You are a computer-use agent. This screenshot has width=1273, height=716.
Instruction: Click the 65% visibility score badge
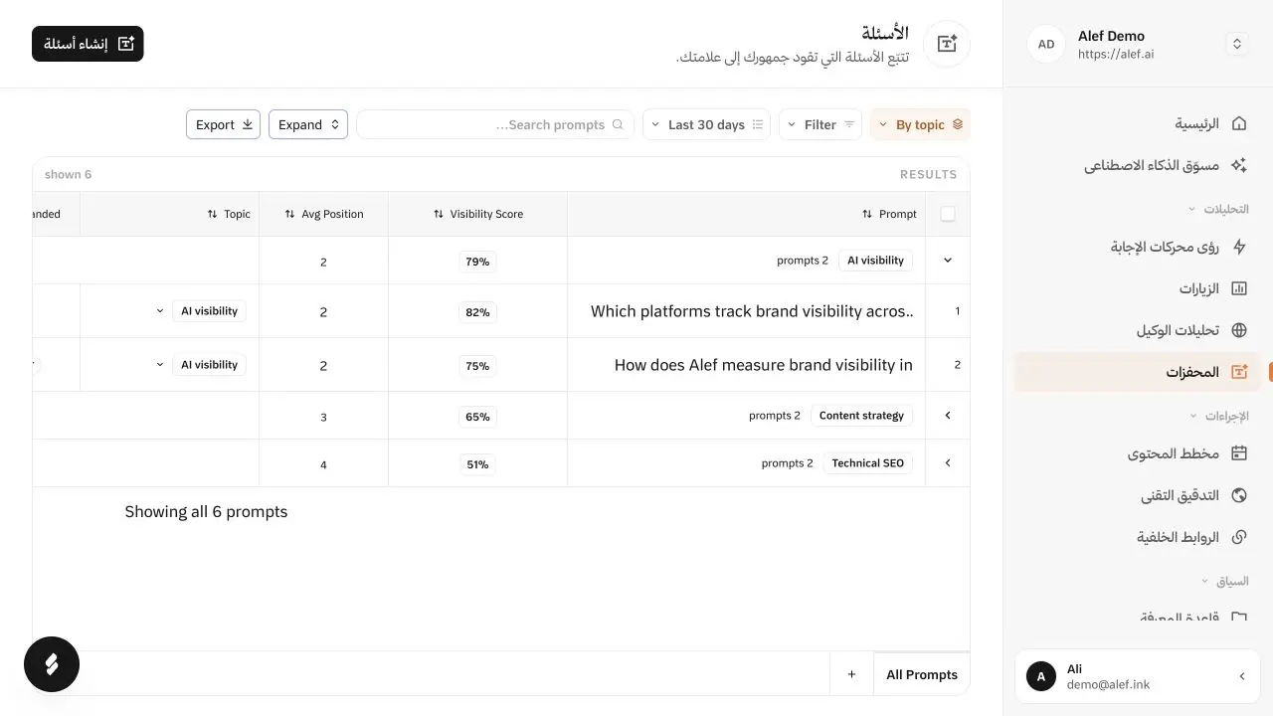477,417
